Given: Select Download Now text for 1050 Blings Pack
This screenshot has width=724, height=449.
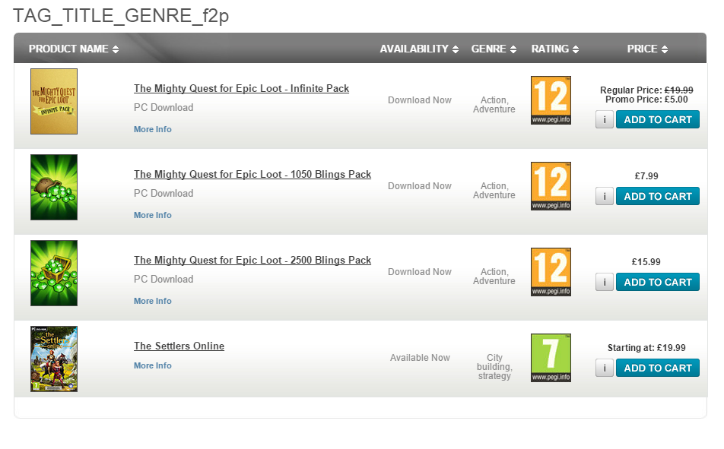Looking at the screenshot, I should click(x=420, y=186).
